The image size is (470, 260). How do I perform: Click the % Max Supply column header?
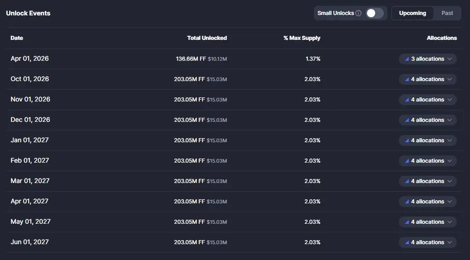coord(302,38)
